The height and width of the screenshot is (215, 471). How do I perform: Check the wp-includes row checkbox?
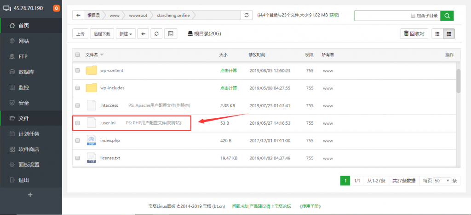click(x=77, y=88)
